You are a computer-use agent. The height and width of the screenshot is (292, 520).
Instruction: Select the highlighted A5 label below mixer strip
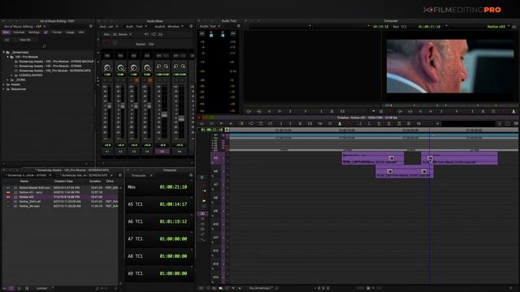[162, 152]
